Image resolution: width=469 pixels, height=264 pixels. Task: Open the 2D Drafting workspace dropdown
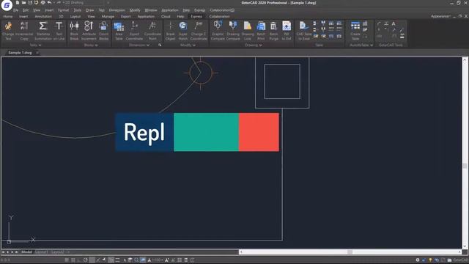click(86, 3)
